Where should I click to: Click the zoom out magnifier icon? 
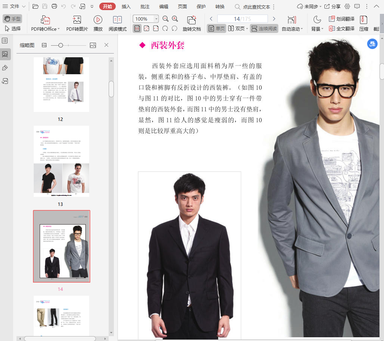click(166, 19)
